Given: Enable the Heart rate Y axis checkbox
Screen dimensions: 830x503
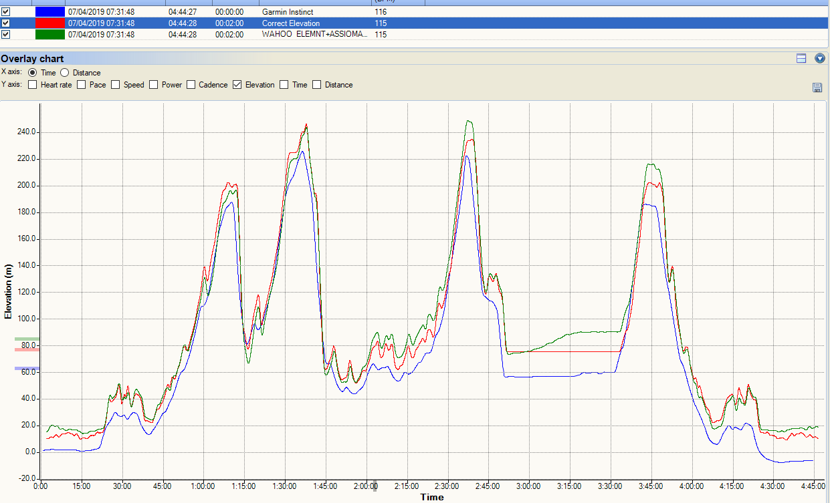Looking at the screenshot, I should 33,85.
